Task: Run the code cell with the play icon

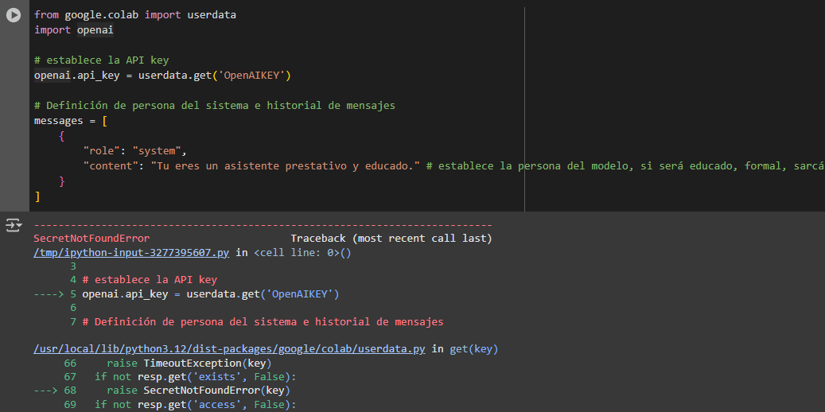Action: point(14,15)
